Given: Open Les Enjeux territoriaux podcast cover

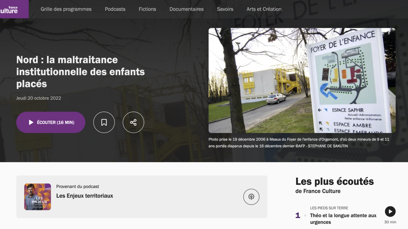Looking at the screenshot, I should 37,197.
